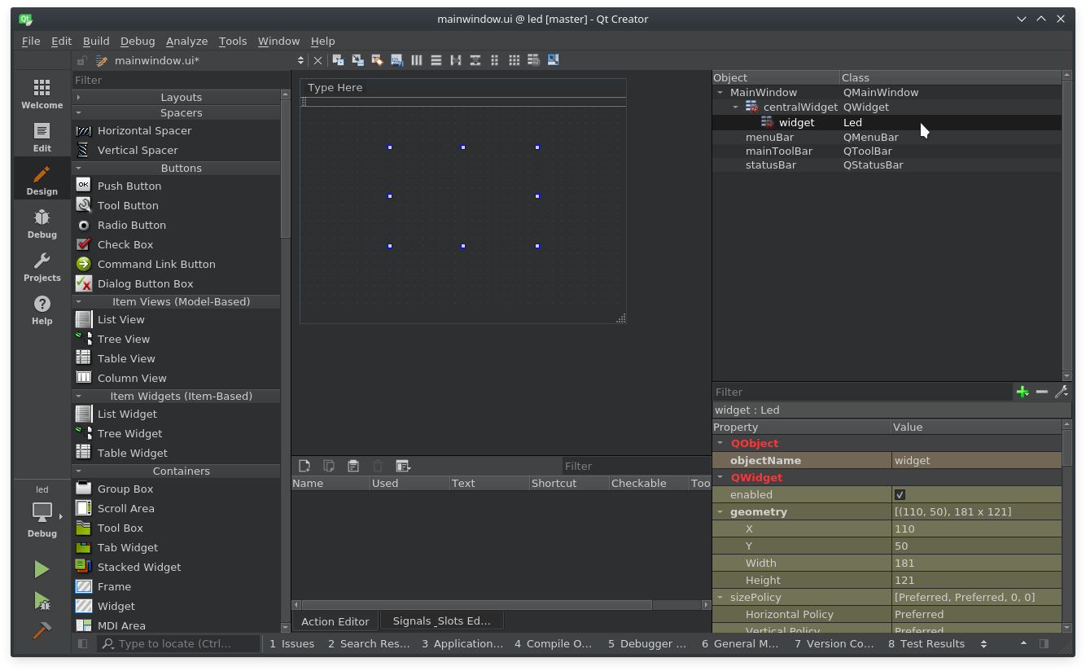Open panel 8 Test Results
Viewport: 1086px width, 671px height.
pos(926,643)
